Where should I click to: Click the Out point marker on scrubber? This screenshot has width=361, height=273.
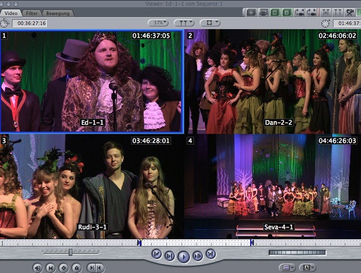point(252,243)
